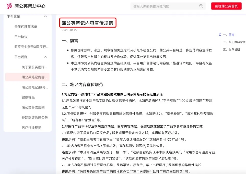Click the outline circle marker beside 前言
This screenshot has height=174, width=246.
tap(220, 35)
